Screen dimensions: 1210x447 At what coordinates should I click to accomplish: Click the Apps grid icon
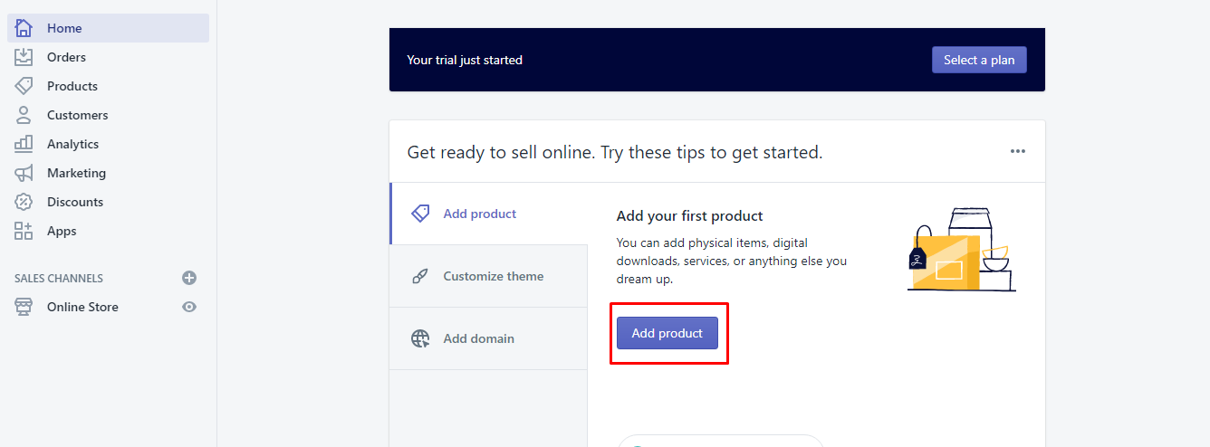pos(24,231)
